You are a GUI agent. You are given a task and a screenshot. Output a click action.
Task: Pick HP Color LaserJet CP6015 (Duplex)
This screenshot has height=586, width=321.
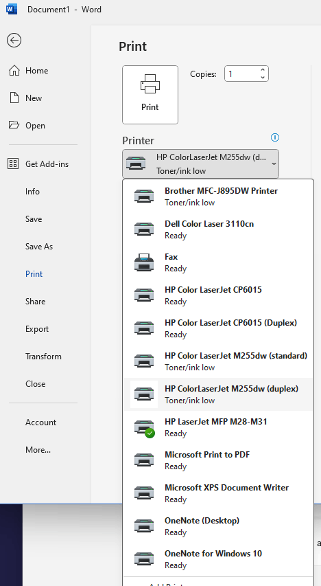click(x=218, y=328)
